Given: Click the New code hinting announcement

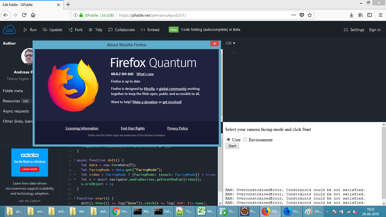Looking at the screenshot, I should [204, 30].
